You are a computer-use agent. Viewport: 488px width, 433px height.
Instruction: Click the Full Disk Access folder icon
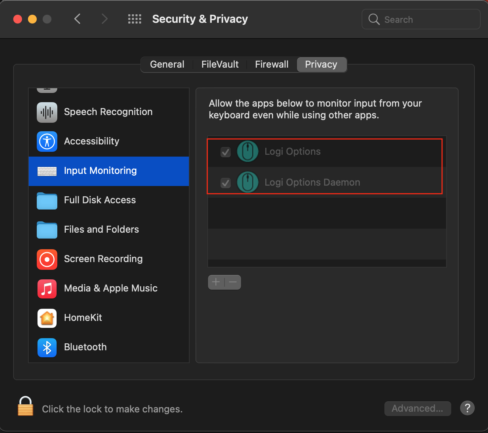pos(47,201)
